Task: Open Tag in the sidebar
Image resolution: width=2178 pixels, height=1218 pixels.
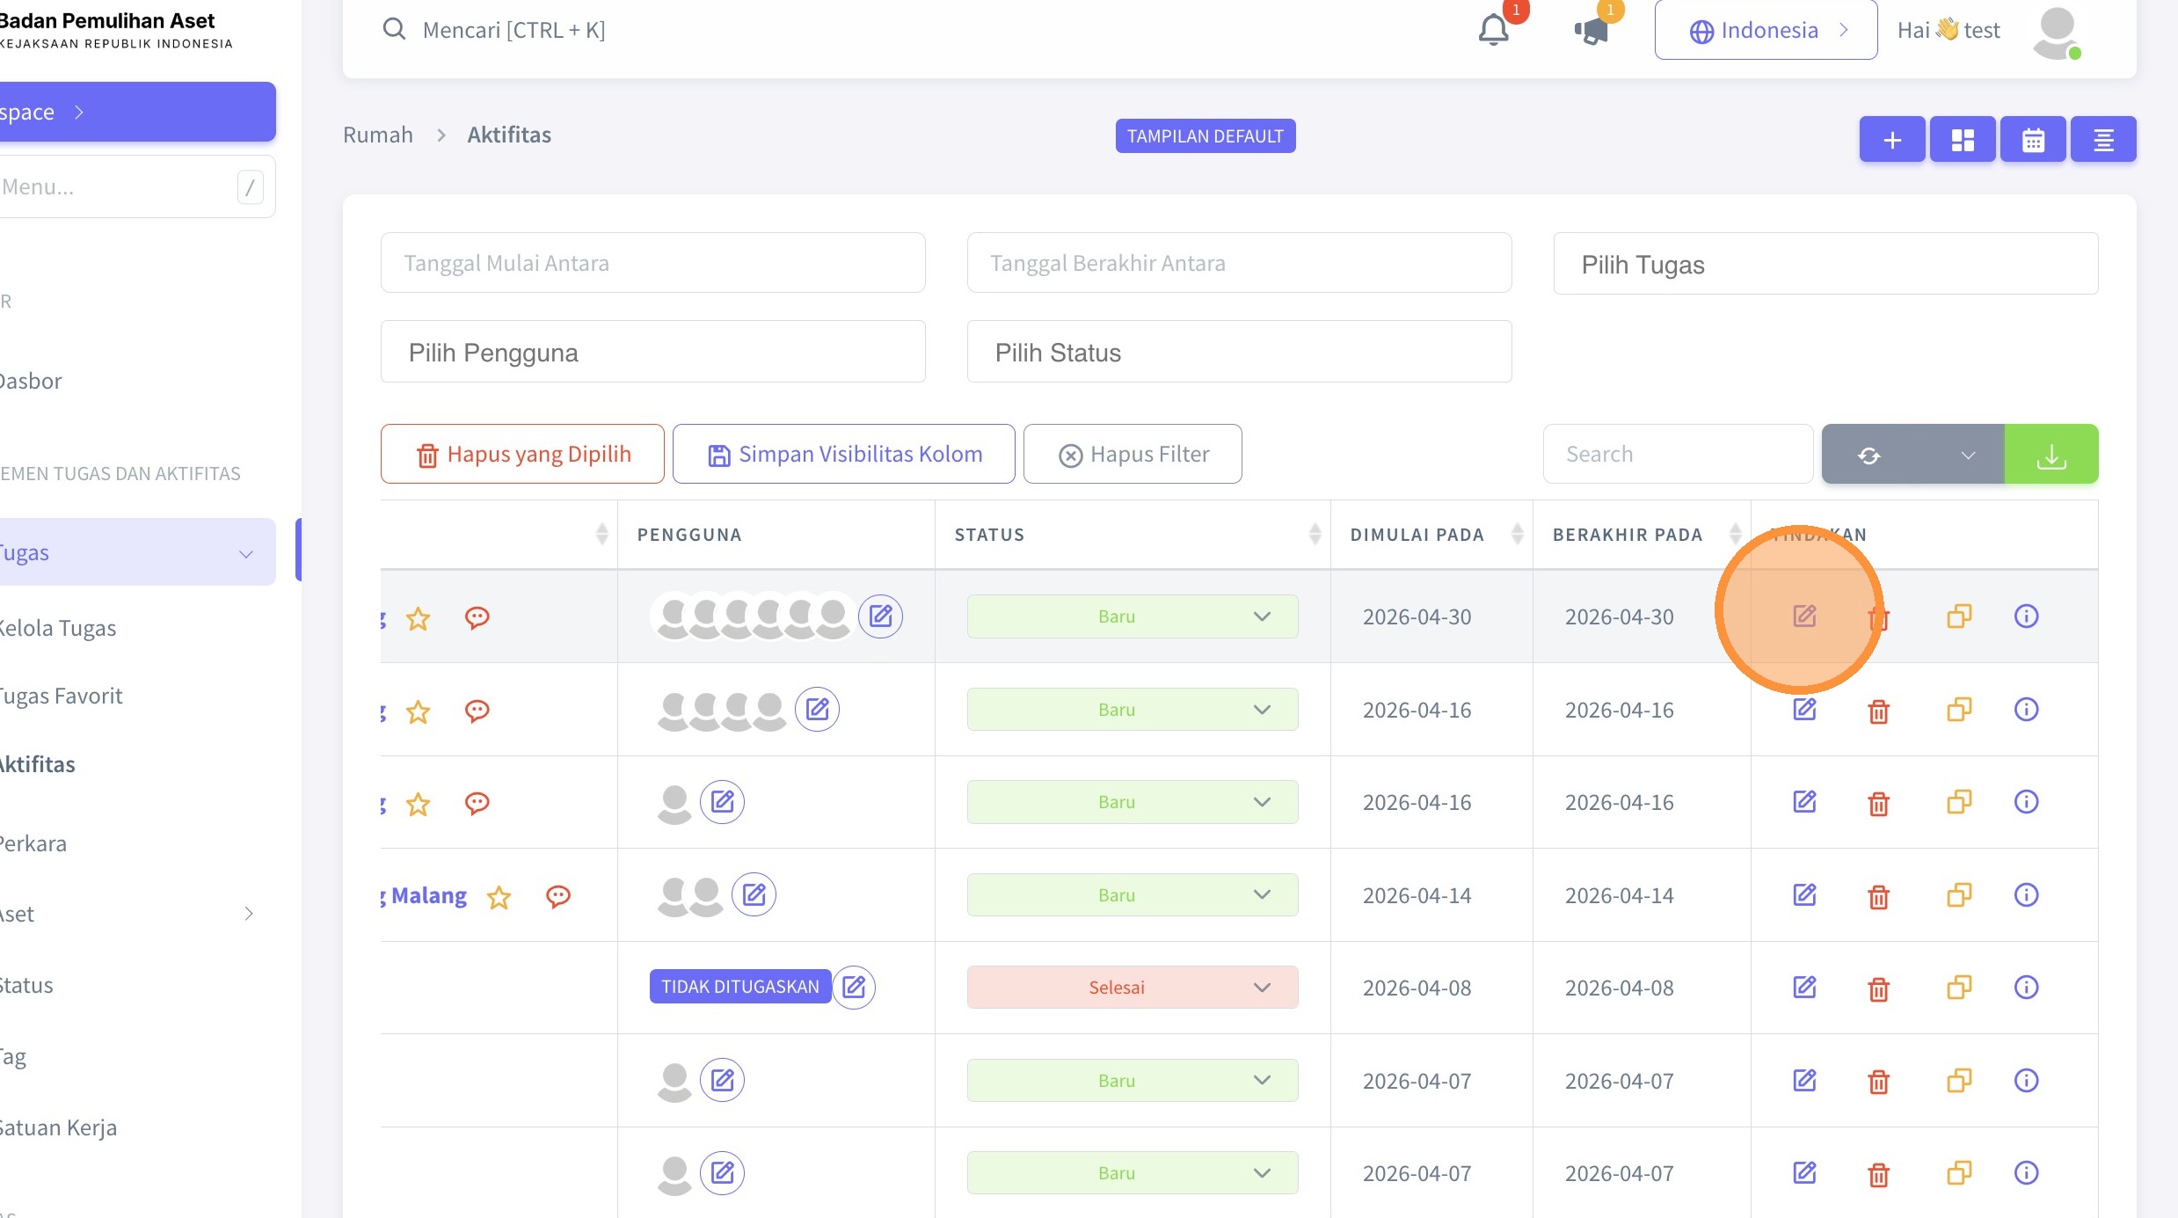Action: [x=13, y=1057]
